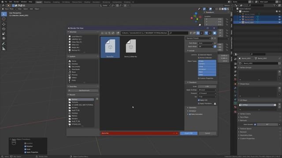Enable Apply Transform checkbox

pyautogui.click(x=199, y=104)
